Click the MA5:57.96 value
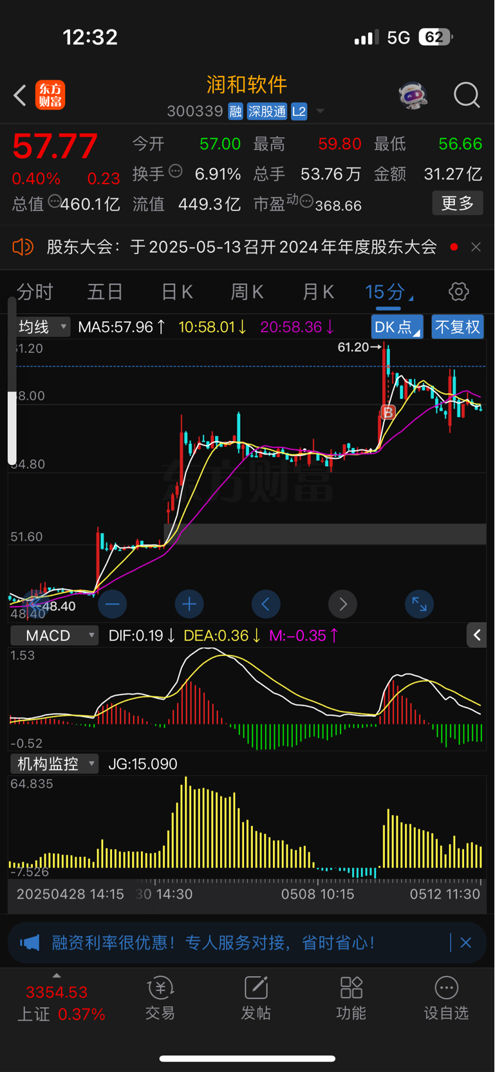Screen dimensions: 495x1072 [116, 327]
